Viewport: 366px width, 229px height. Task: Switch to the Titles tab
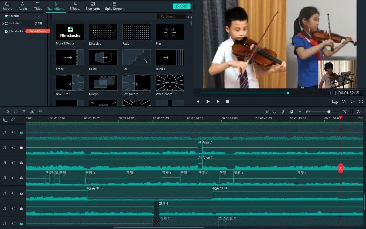(x=38, y=6)
